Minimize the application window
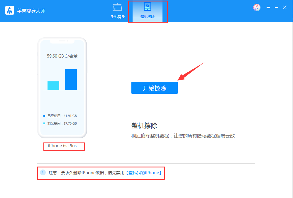The width and height of the screenshot is (293, 198). pos(277,7)
